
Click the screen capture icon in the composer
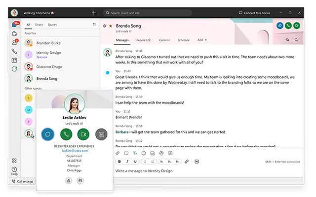[126, 153]
